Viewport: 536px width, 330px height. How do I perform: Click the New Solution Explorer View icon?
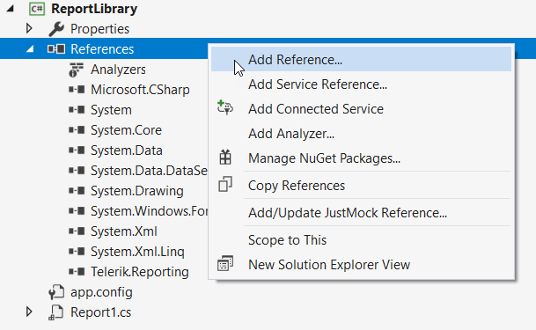coord(225,263)
